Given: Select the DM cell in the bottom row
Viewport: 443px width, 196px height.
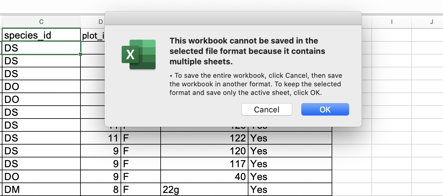Looking at the screenshot, I should coord(31,189).
